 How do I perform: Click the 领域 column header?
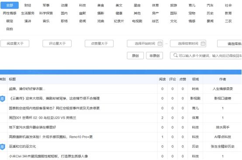pyautogui.click(x=195, y=79)
